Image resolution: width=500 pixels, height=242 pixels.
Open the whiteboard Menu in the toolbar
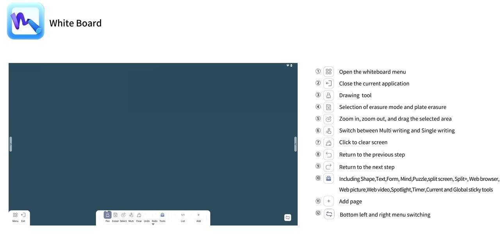[15, 215]
